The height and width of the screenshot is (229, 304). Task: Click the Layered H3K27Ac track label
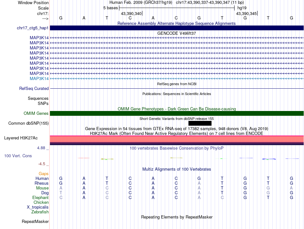pos(21,138)
